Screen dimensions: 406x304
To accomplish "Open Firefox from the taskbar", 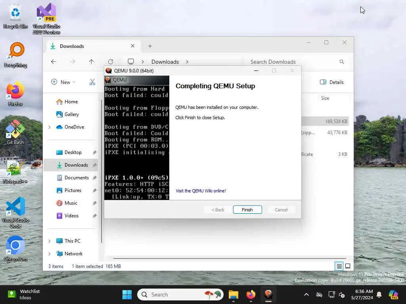I will 251,294.
